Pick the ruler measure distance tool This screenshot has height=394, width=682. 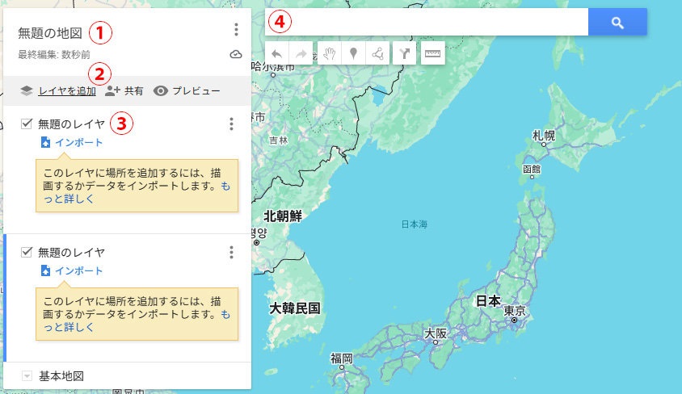[433, 54]
